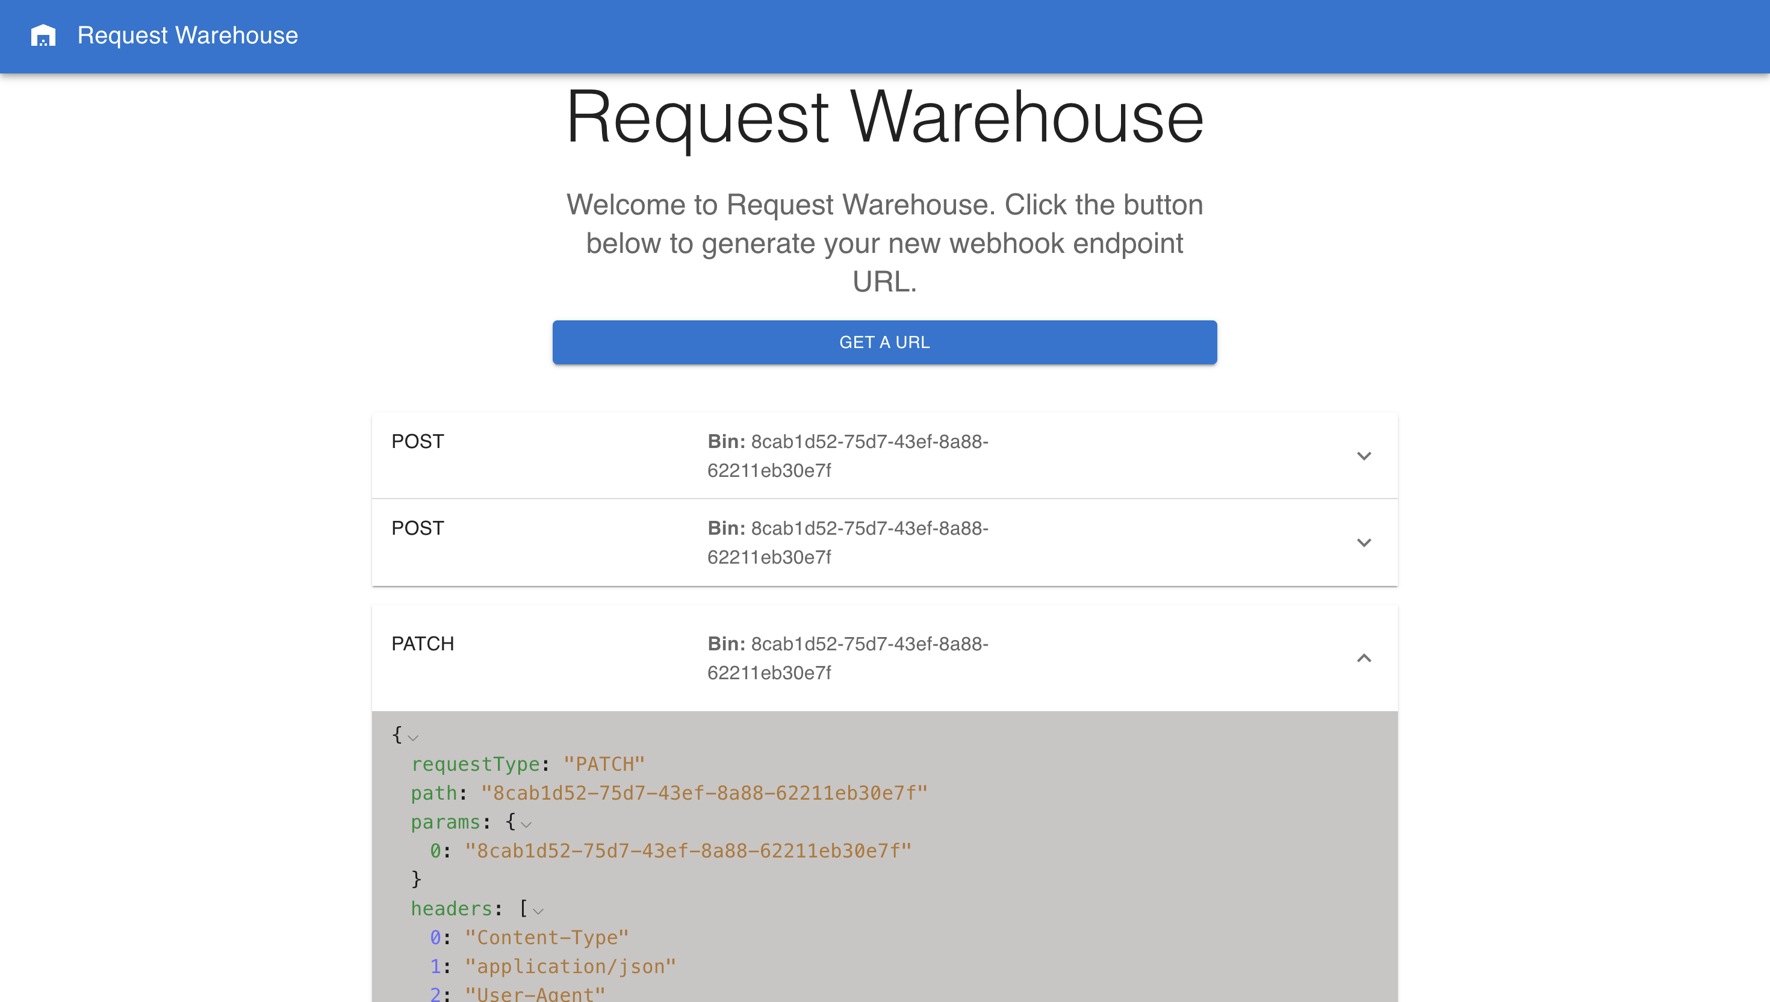Click the warehouse logo icon in header

(x=43, y=36)
